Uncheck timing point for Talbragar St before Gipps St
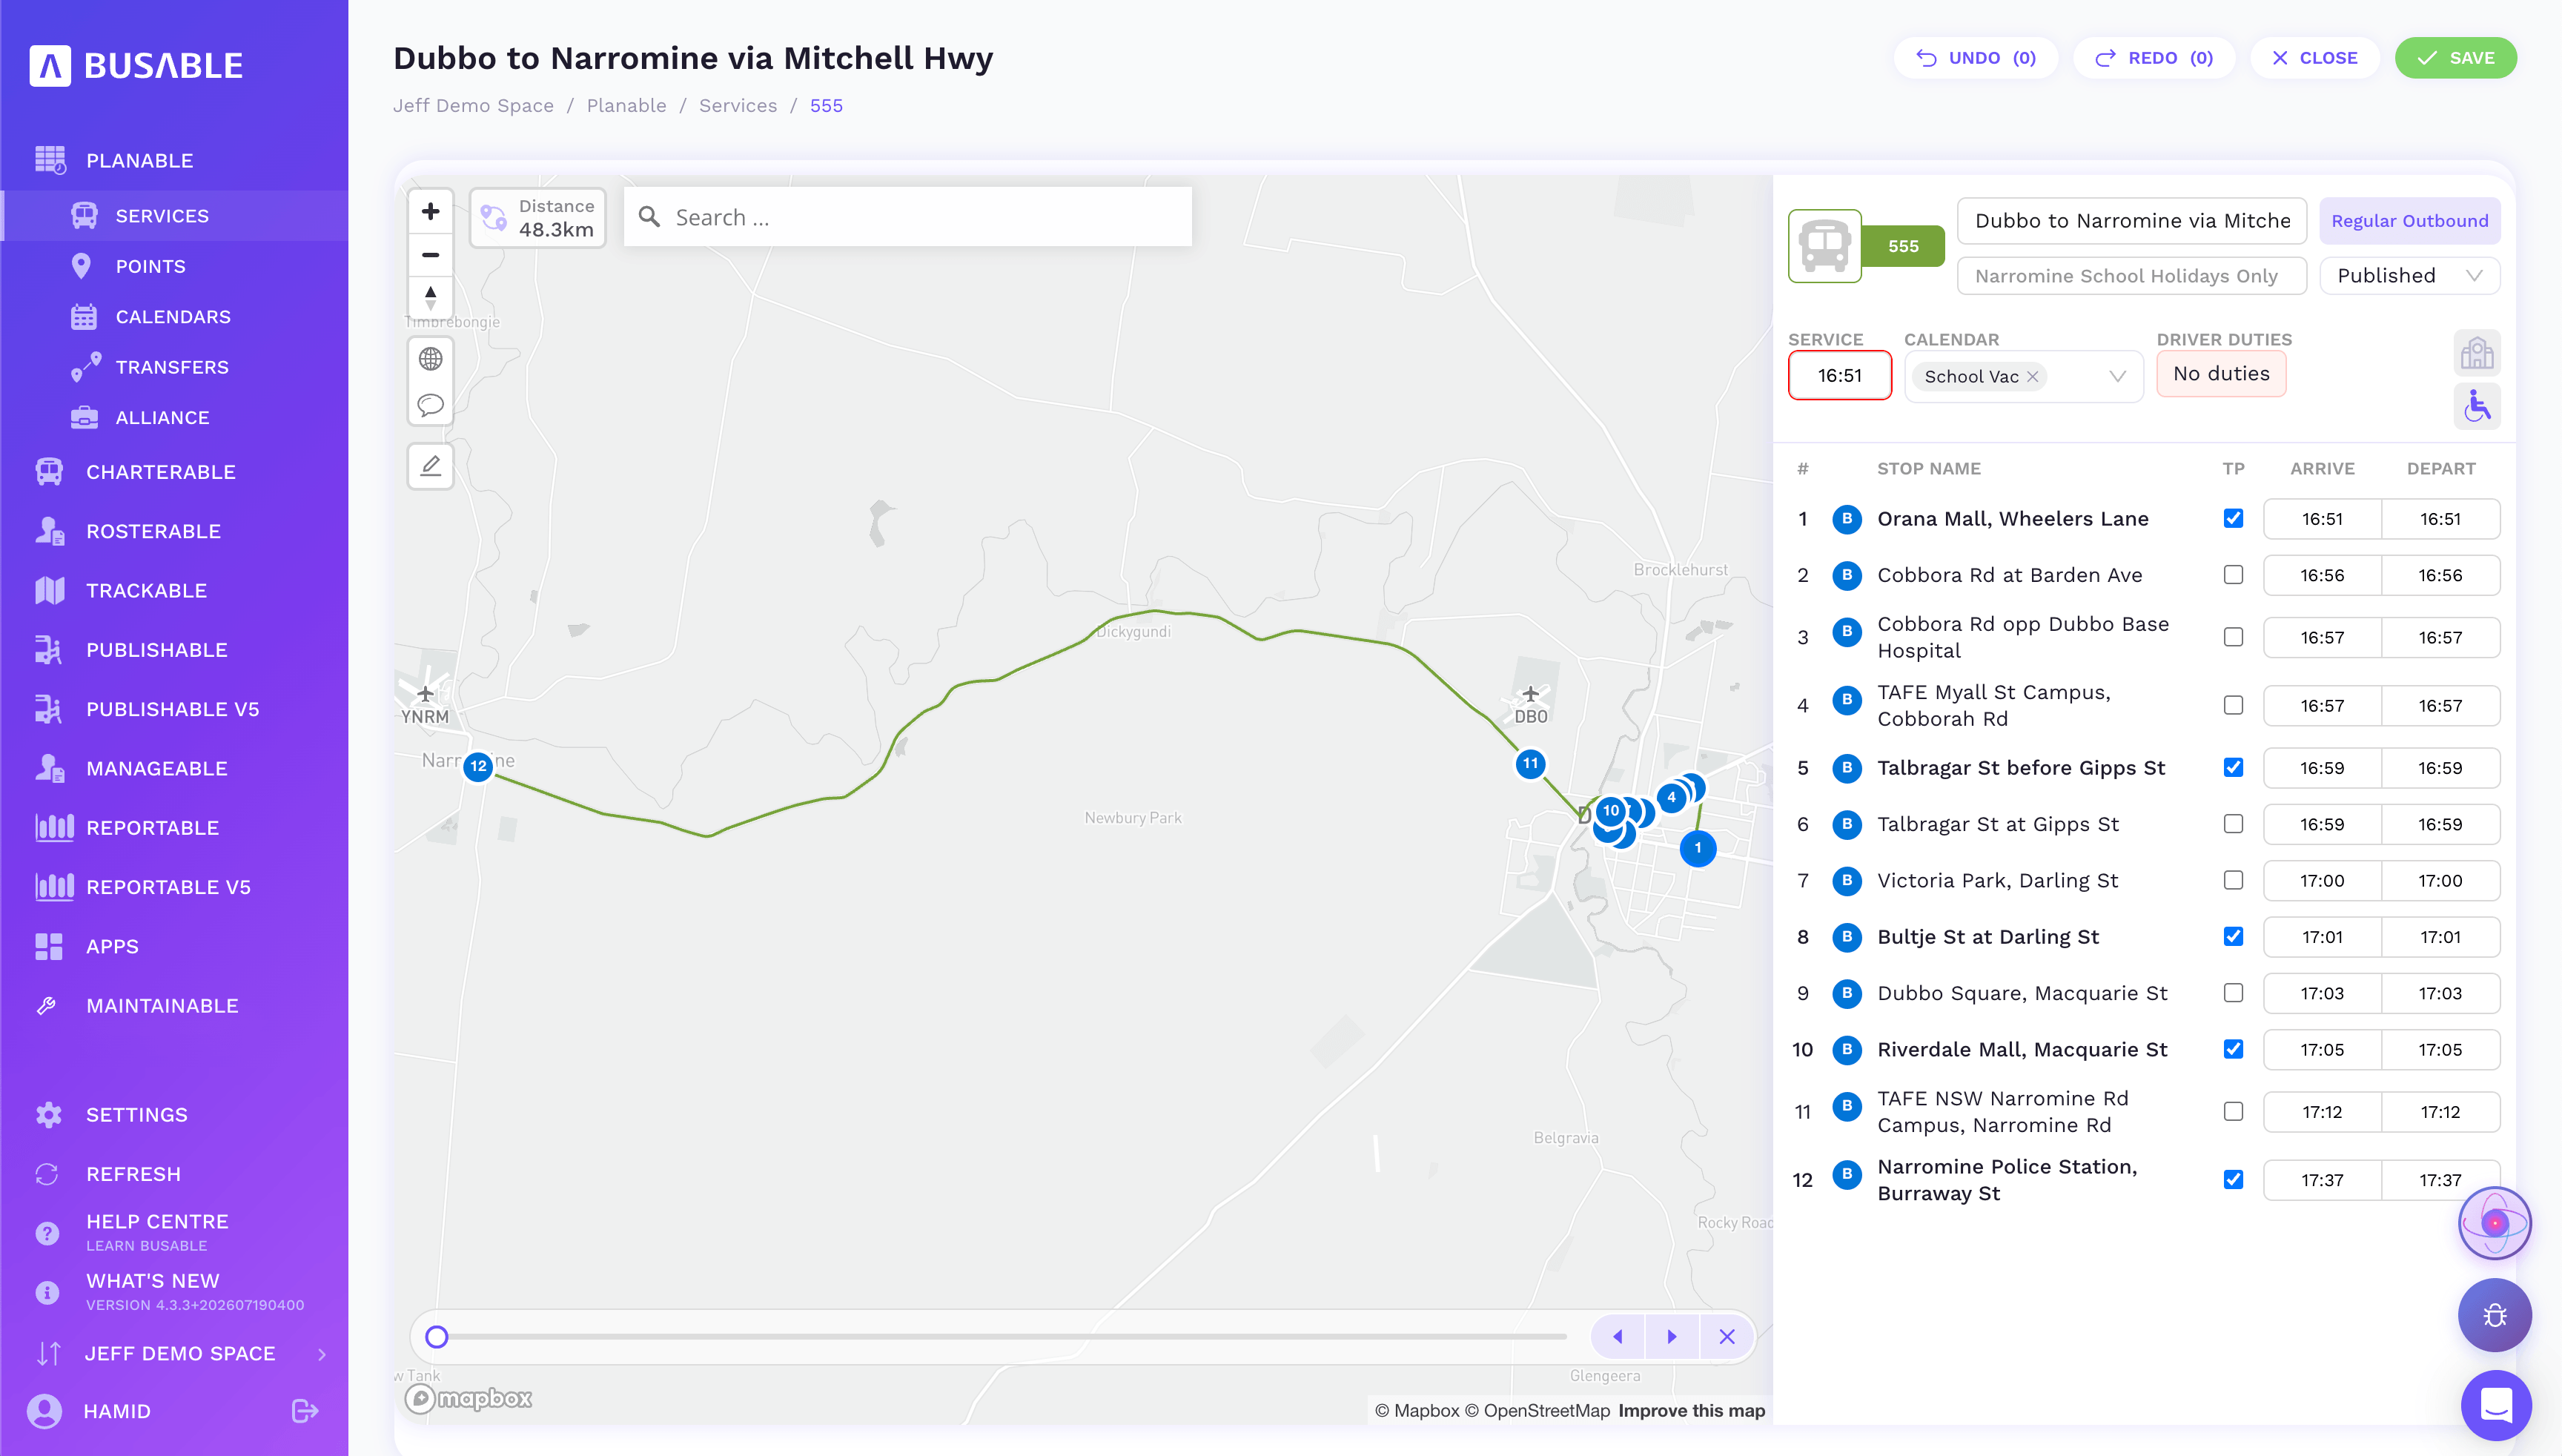This screenshot has height=1456, width=2562. point(2233,767)
